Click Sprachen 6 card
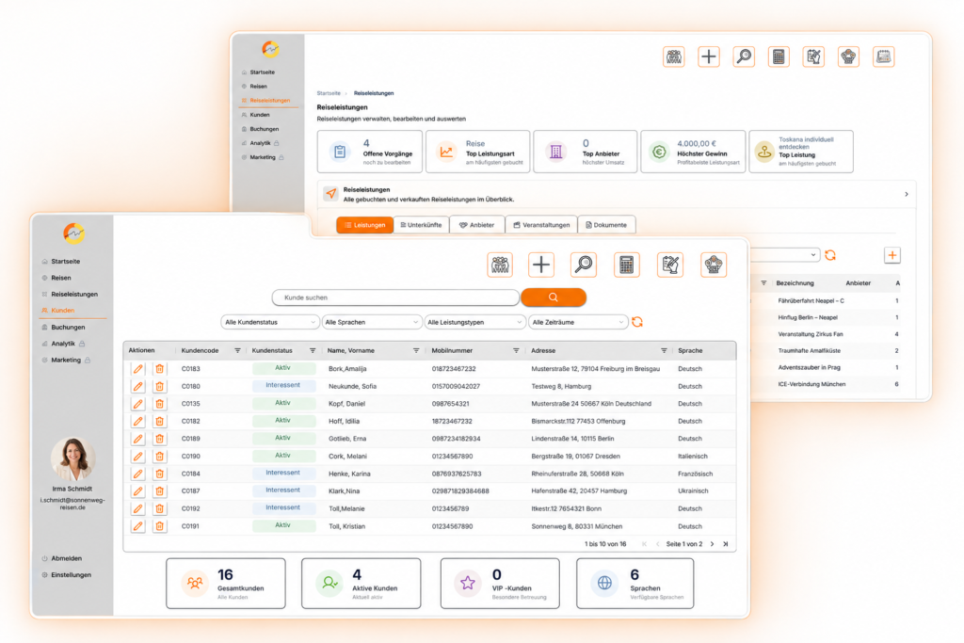964x643 pixels. [635, 584]
